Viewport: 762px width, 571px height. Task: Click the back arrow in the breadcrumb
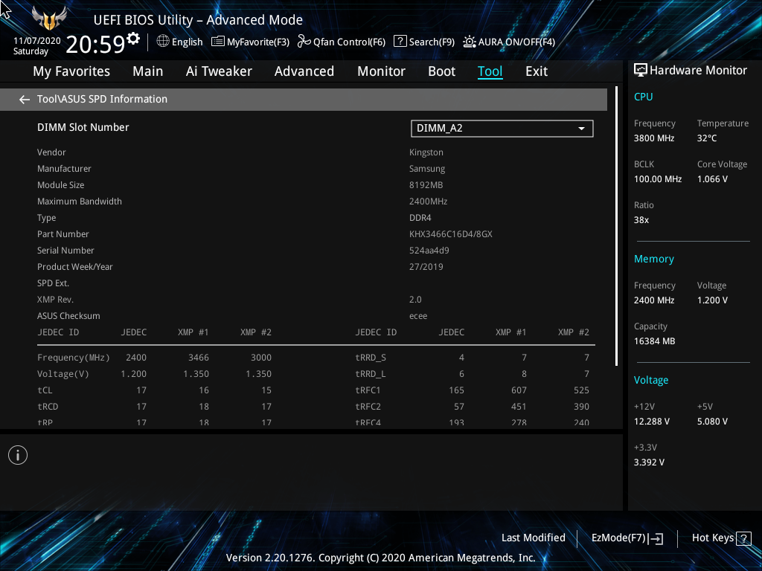[25, 100]
